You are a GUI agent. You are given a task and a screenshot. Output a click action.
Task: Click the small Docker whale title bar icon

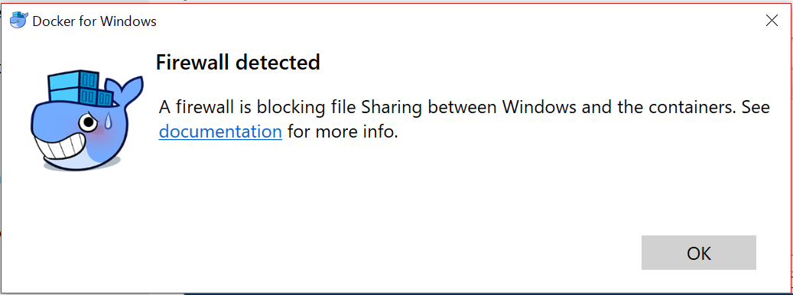(19, 21)
